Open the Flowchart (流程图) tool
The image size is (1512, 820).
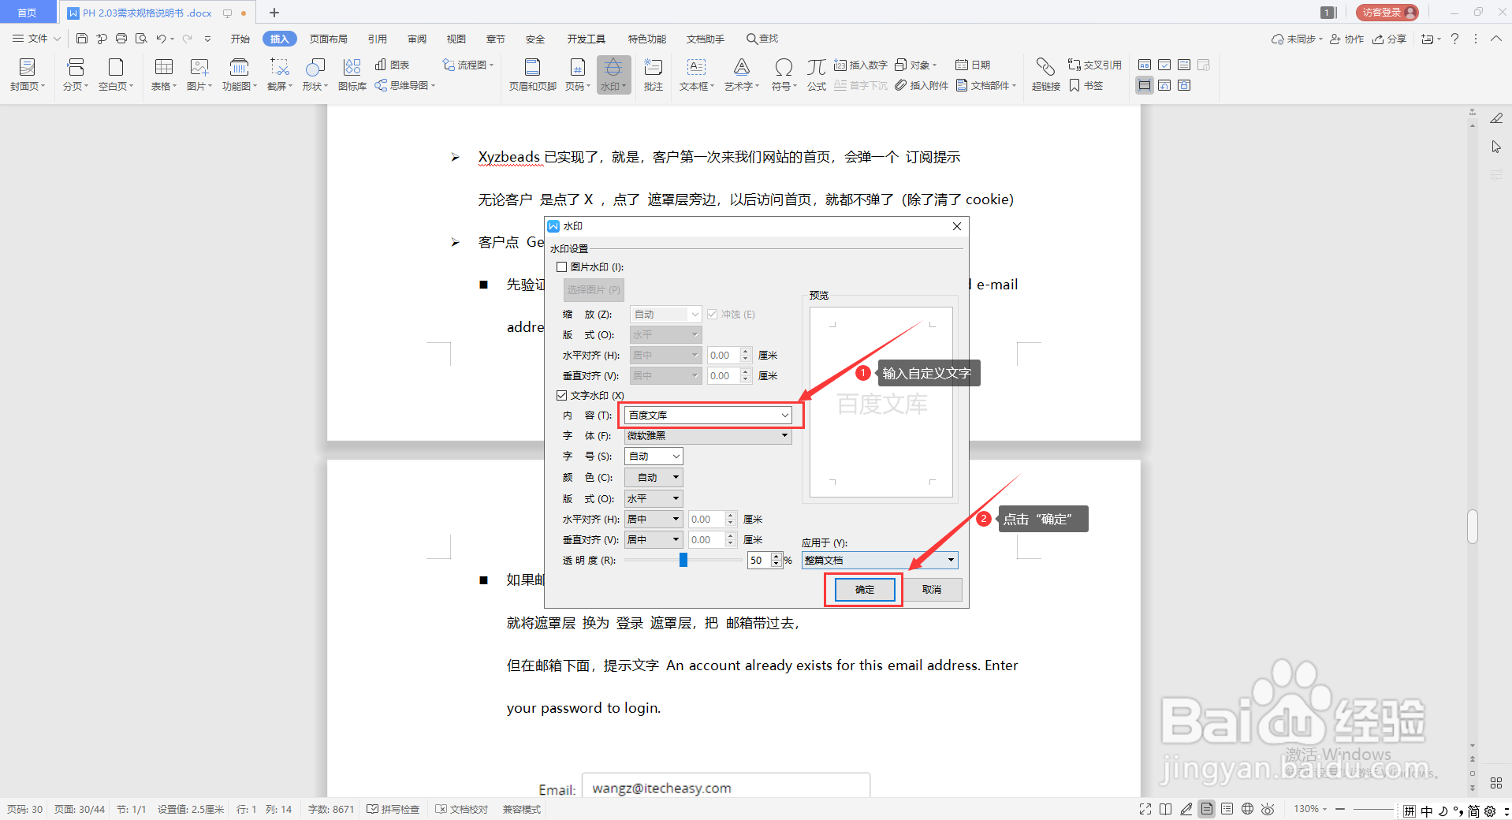point(468,65)
